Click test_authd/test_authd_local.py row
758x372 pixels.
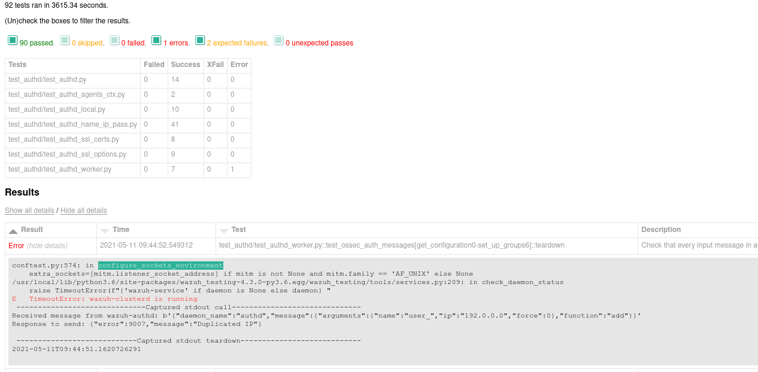coord(57,109)
